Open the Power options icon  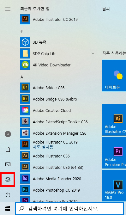(x=8, y=195)
